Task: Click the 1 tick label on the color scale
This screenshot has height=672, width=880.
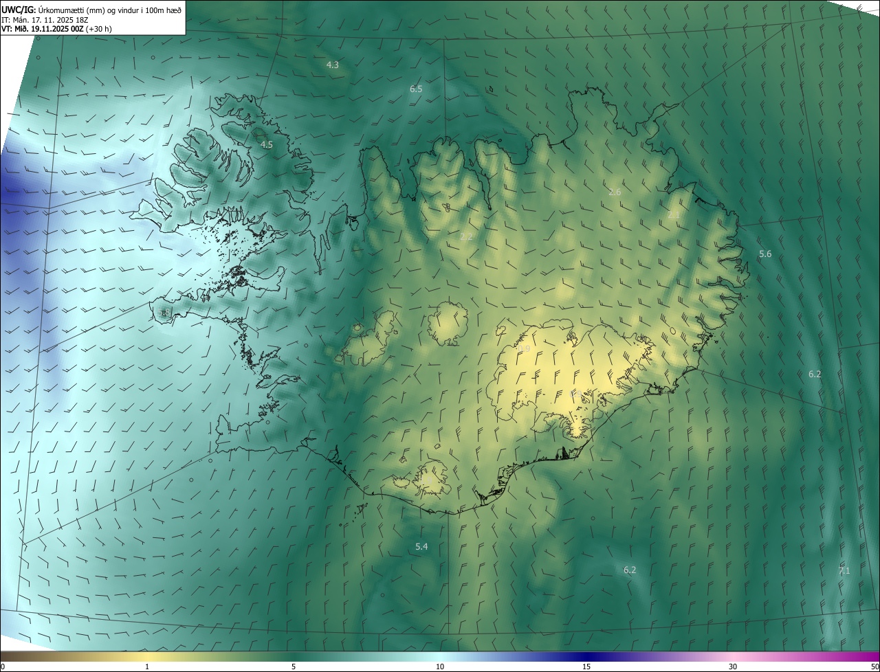Action: tap(147, 667)
